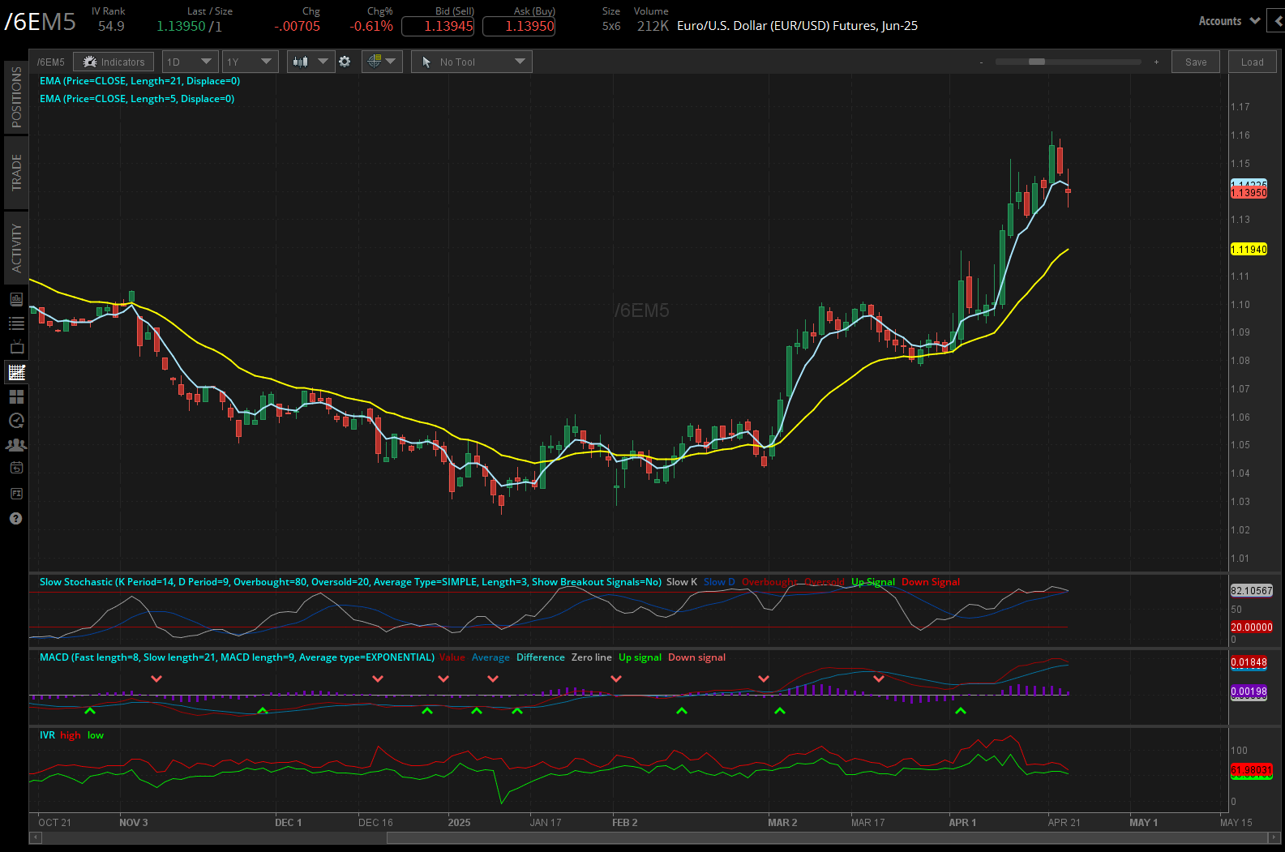Select the Slow Stochastic study label
This screenshot has height=852, width=1285.
point(350,582)
